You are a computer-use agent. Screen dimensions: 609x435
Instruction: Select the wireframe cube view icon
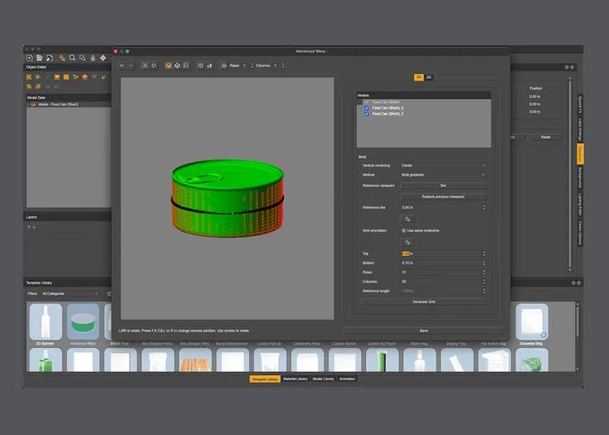coord(177,65)
